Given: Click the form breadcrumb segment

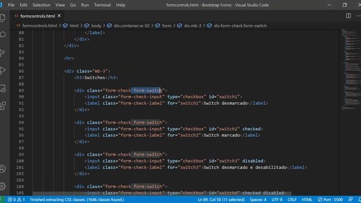Looking at the screenshot, I should click(166, 25).
